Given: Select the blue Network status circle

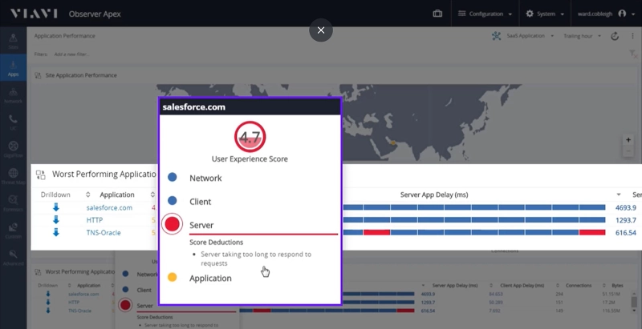Looking at the screenshot, I should tap(173, 178).
